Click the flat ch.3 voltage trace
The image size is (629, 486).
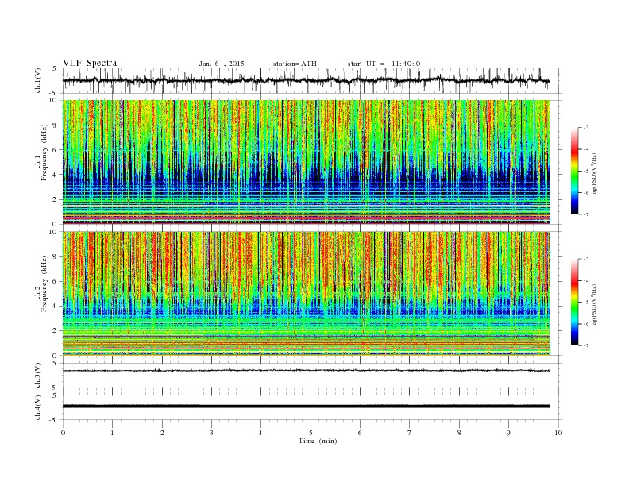[x=306, y=371]
